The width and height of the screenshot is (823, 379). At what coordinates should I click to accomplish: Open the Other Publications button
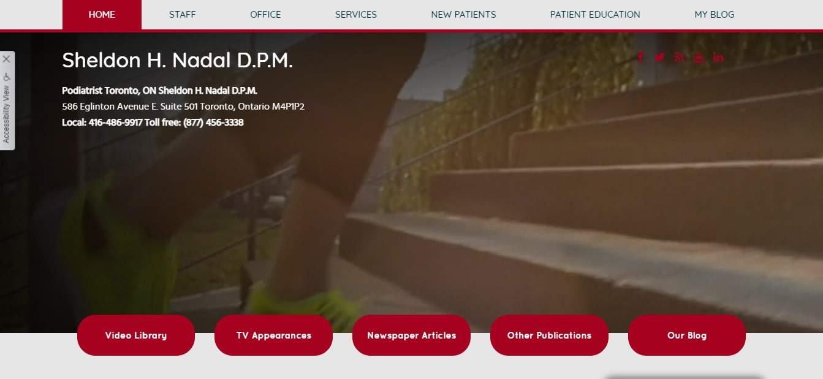click(x=549, y=335)
